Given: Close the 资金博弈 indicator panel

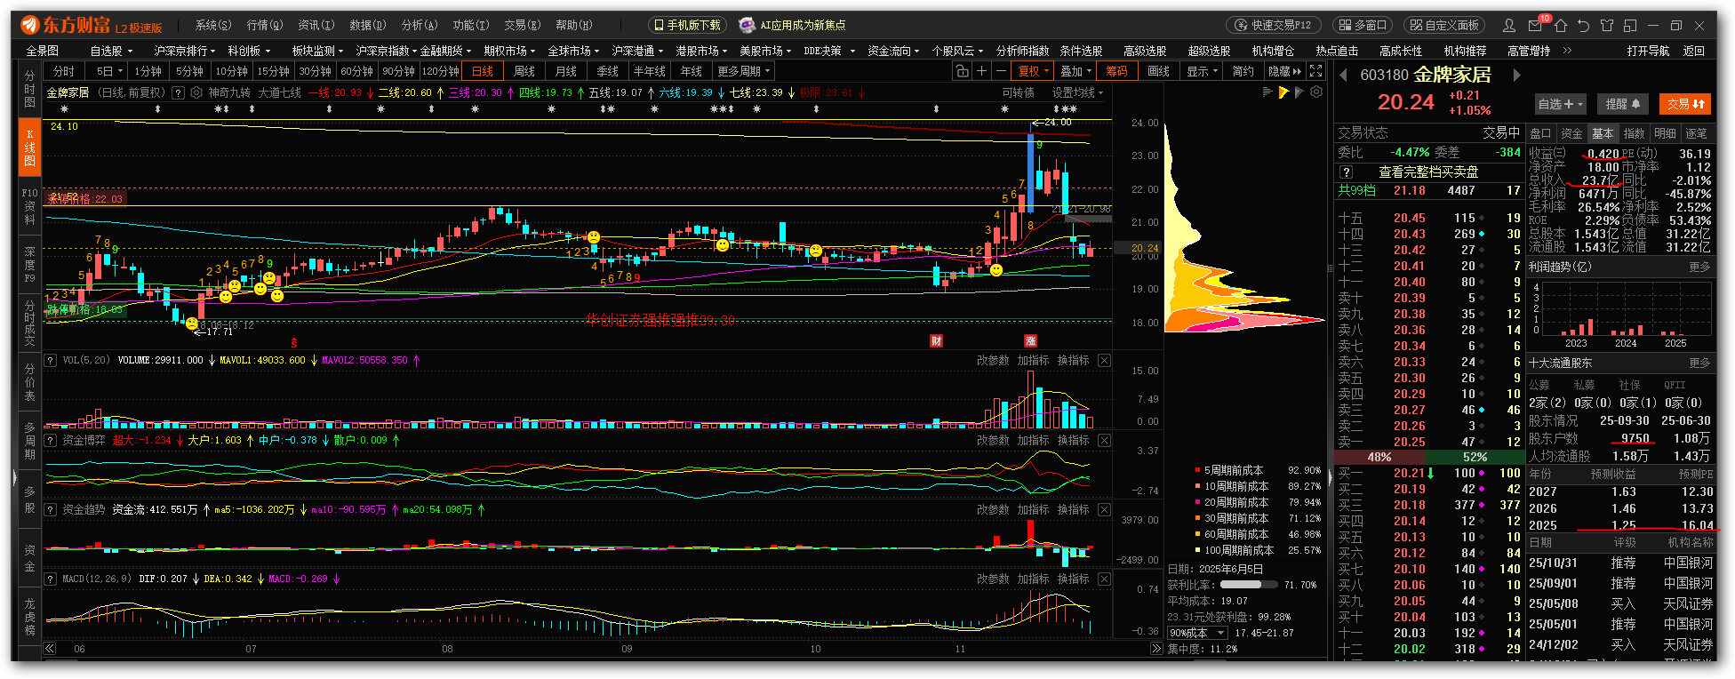Looking at the screenshot, I should (x=1104, y=441).
